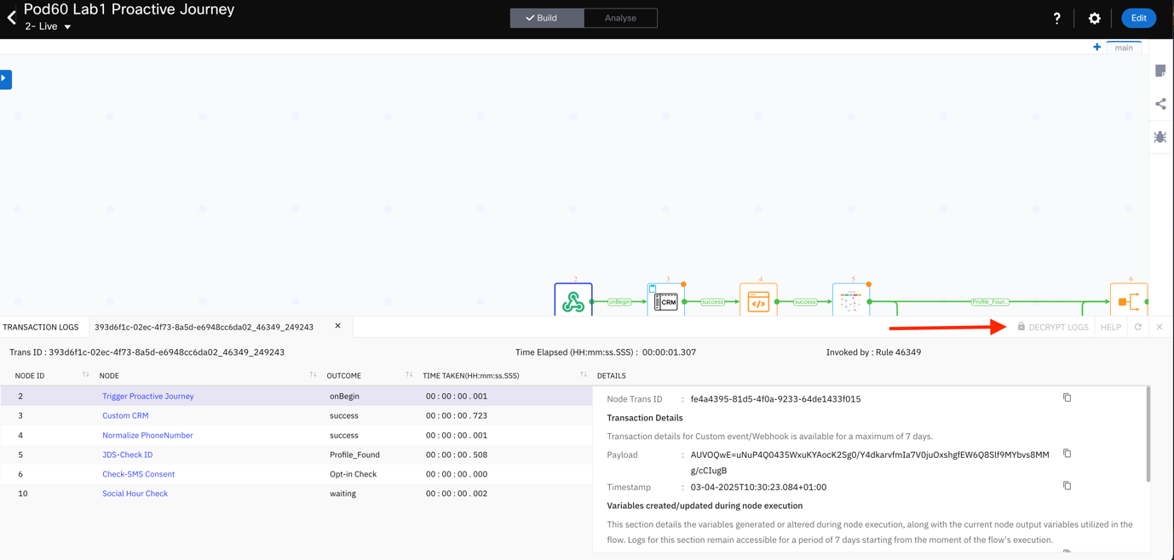Sort the table by Node ID
This screenshot has width=1174, height=560.
click(x=85, y=374)
